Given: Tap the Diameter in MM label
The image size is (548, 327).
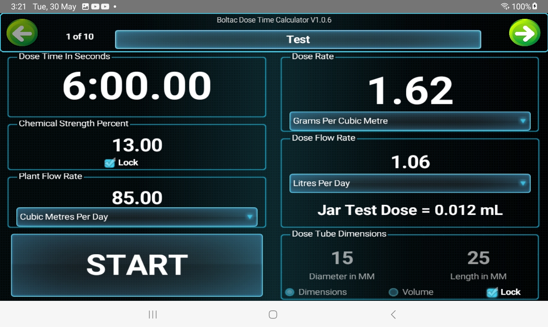Looking at the screenshot, I should click(342, 277).
